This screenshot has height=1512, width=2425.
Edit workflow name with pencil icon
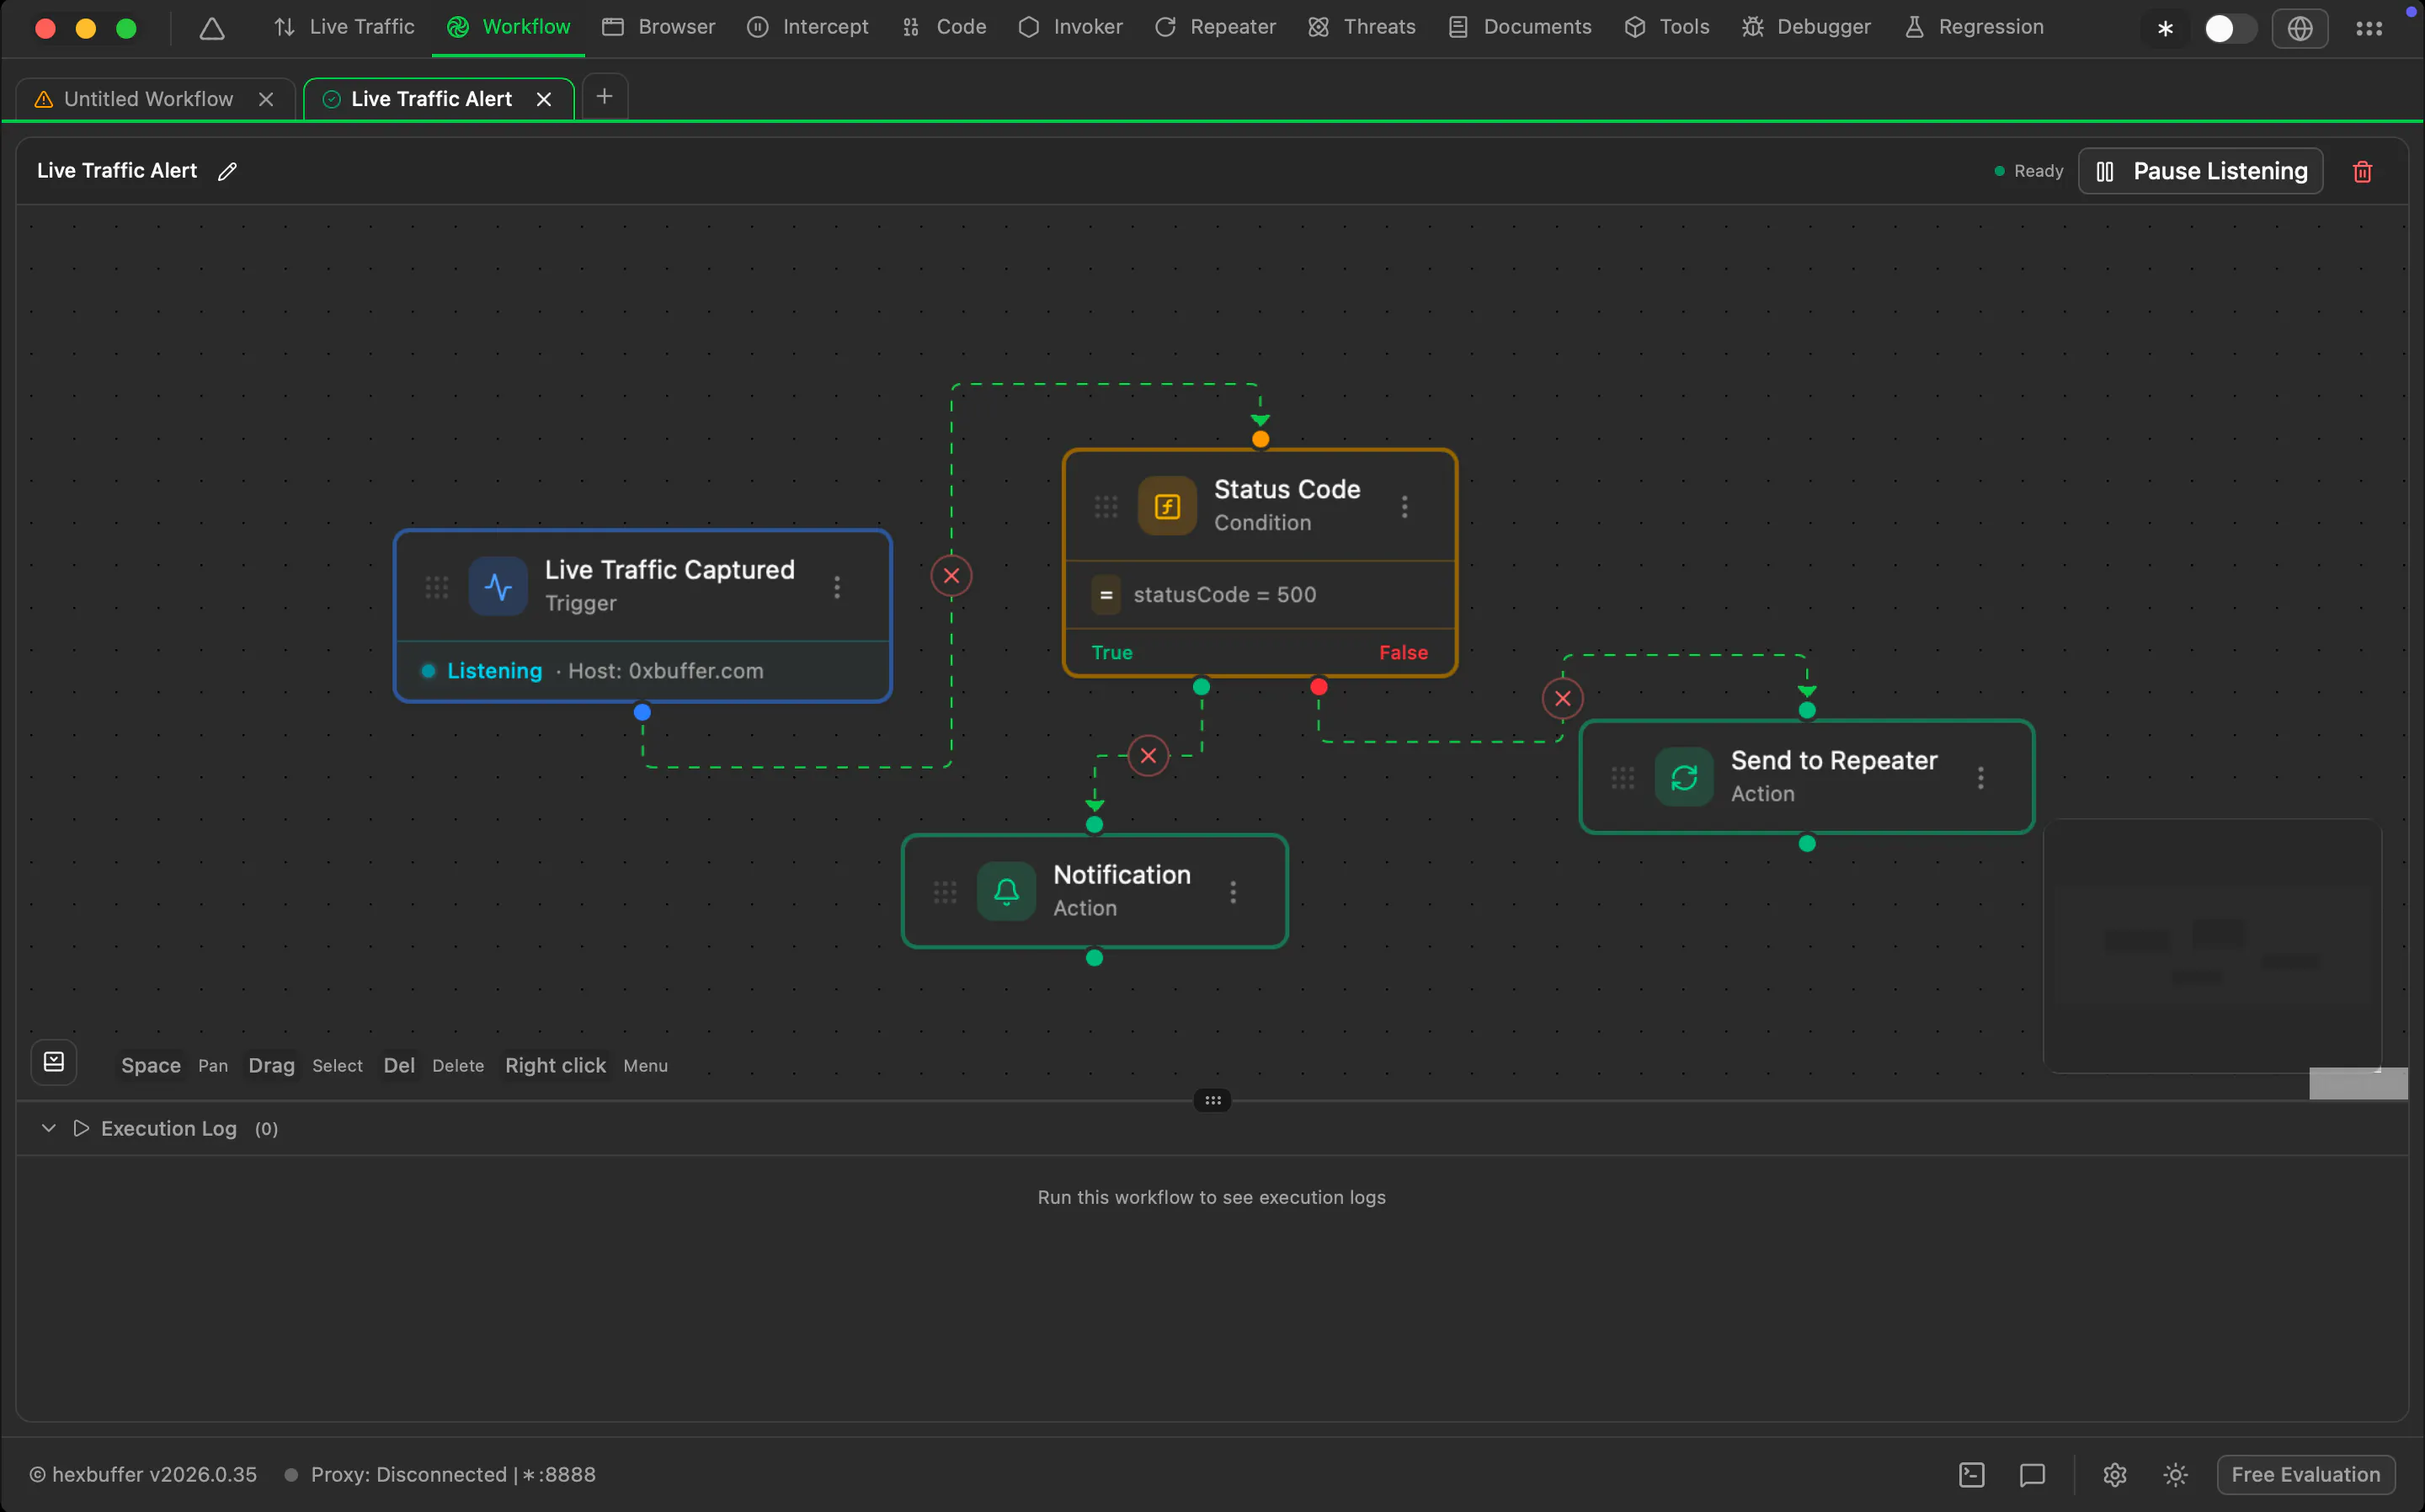coord(227,171)
